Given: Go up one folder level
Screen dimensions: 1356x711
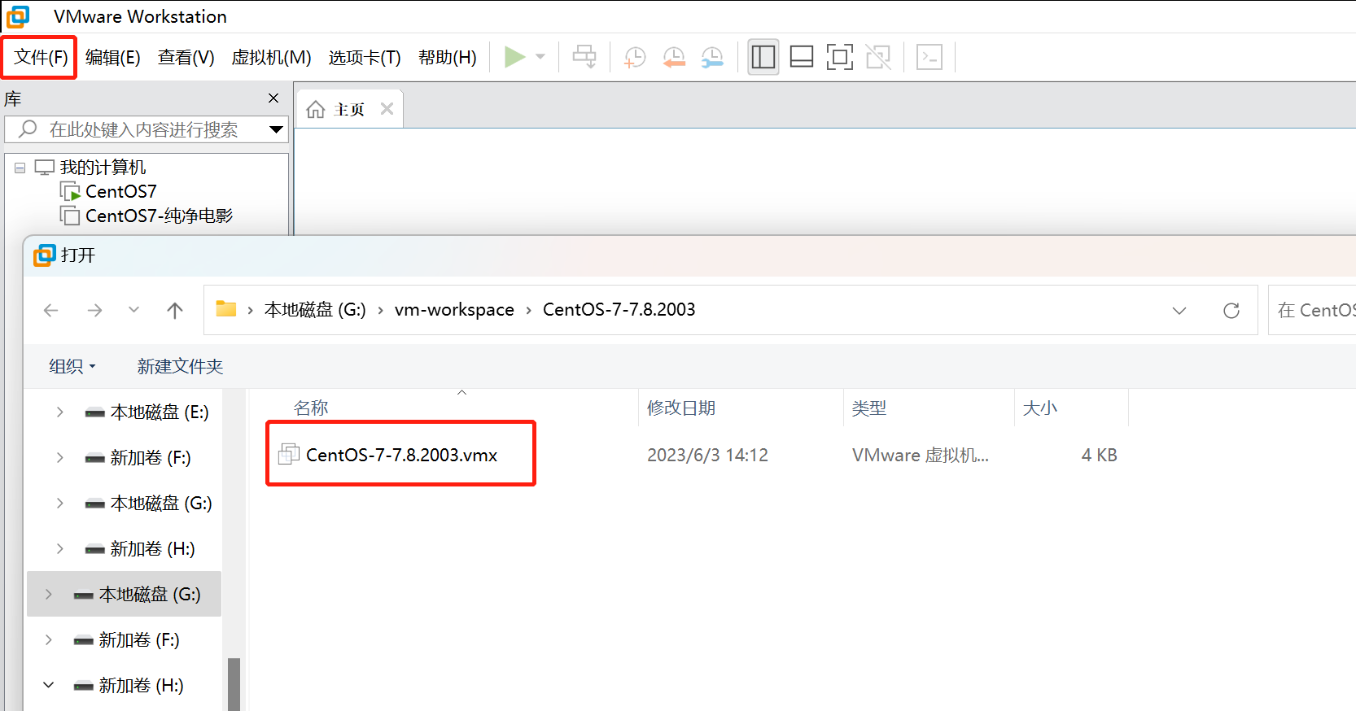Looking at the screenshot, I should click(174, 310).
